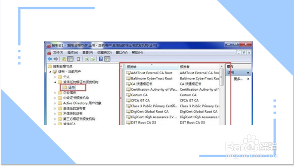Image resolution: width=294 pixels, height=166 pixels.
Task: Select 中级证书颁发机构 in the tree
Action: tap(76, 98)
